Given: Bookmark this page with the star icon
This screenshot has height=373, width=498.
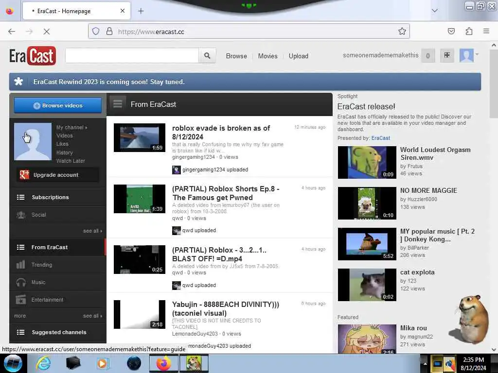Looking at the screenshot, I should [402, 31].
